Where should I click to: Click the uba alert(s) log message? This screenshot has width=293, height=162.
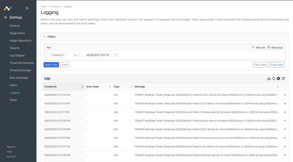207,147
